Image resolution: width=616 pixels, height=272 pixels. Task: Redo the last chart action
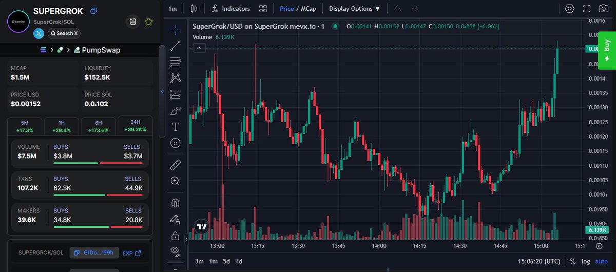[415, 9]
